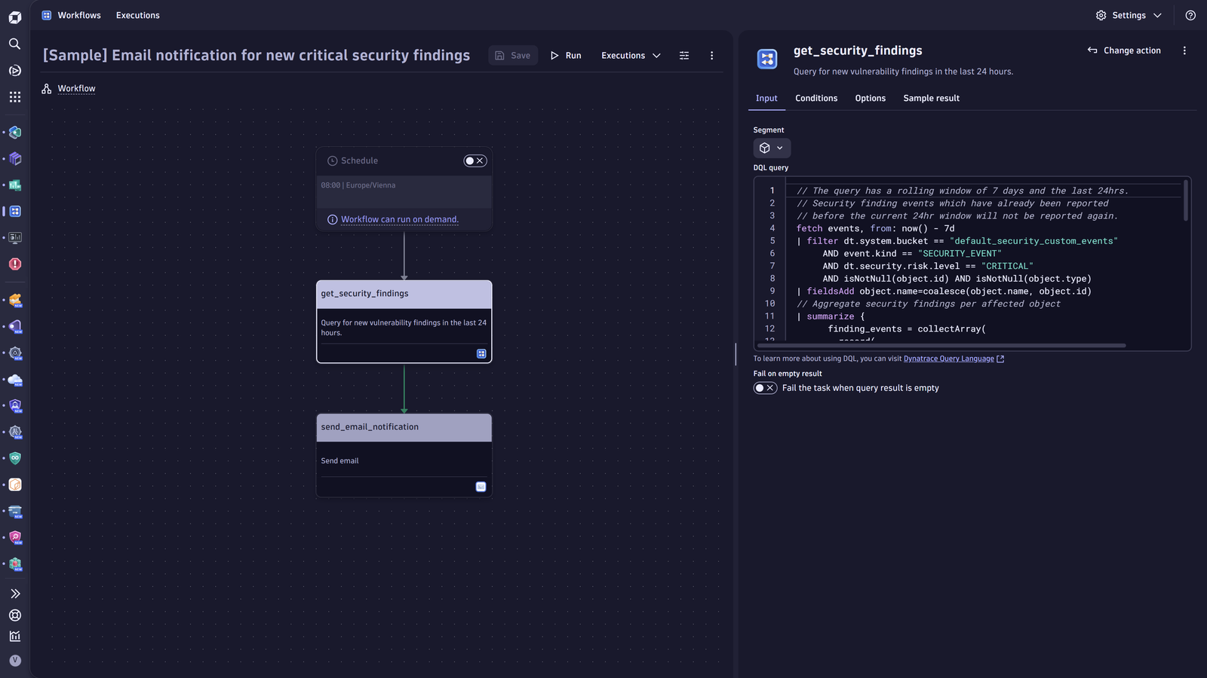Open the green infinity shield app

click(x=15, y=459)
